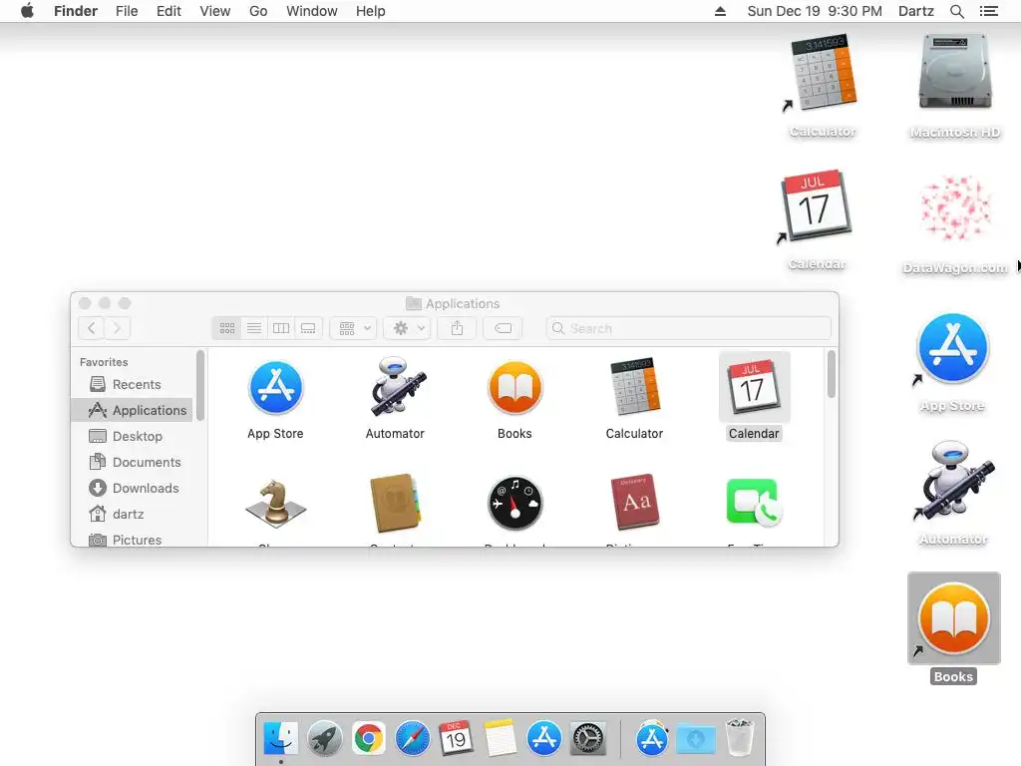This screenshot has height=766, width=1021.
Task: Click the sidebar scrollbar in the Finder window
Action: pyautogui.click(x=199, y=386)
